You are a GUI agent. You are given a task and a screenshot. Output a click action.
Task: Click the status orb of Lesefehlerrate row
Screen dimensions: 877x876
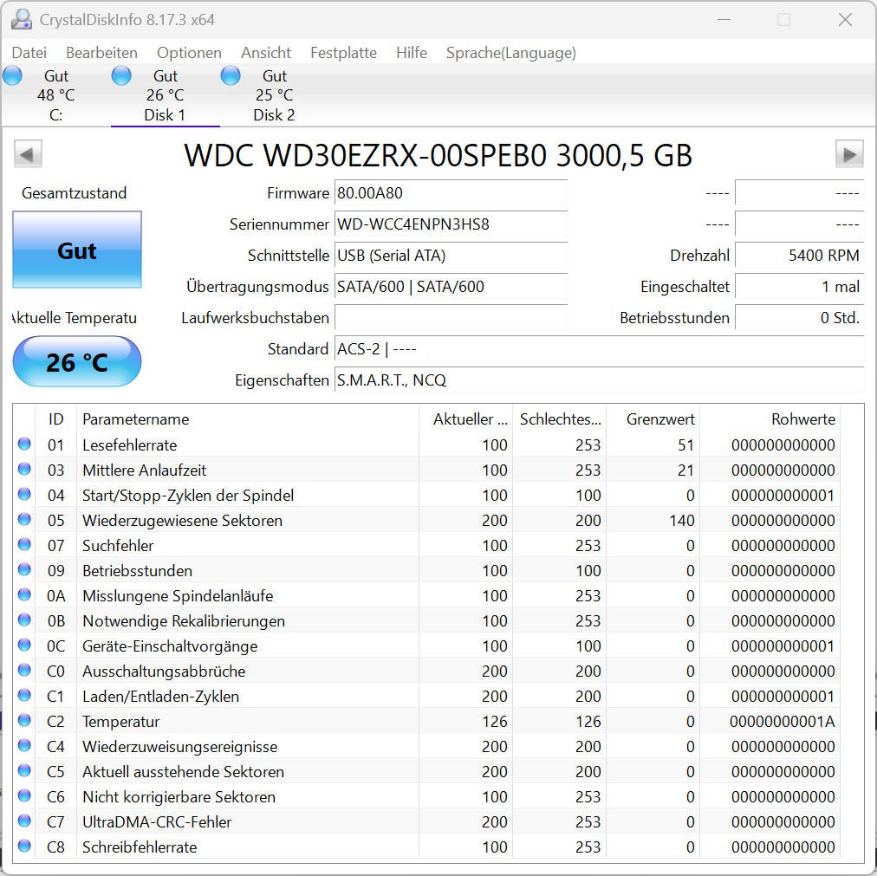(24, 444)
